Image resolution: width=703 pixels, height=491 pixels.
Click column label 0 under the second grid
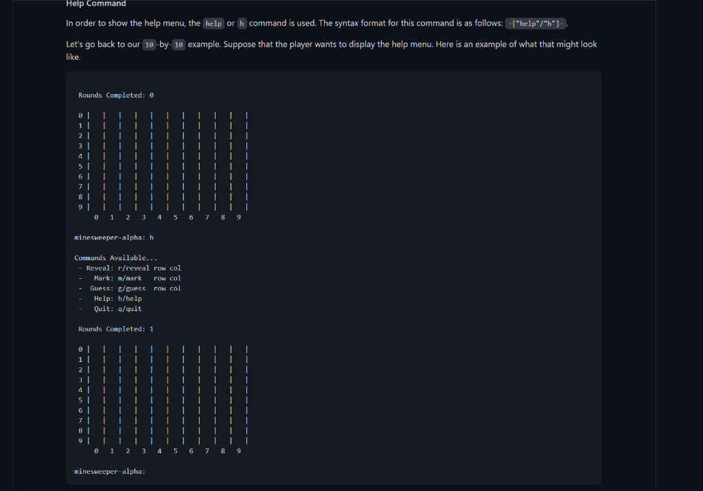click(96, 451)
